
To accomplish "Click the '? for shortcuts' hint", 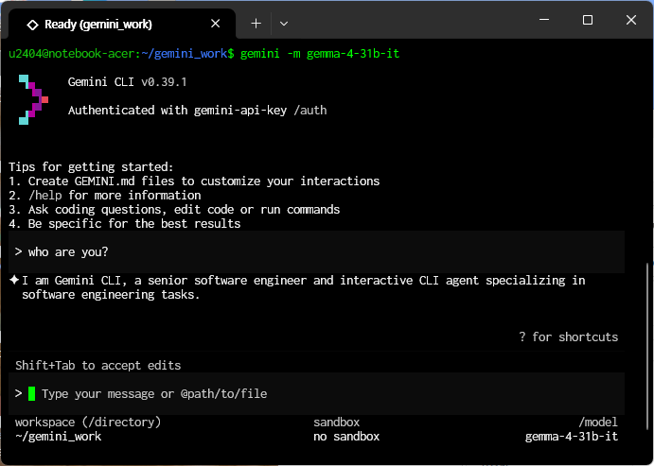I will [569, 337].
